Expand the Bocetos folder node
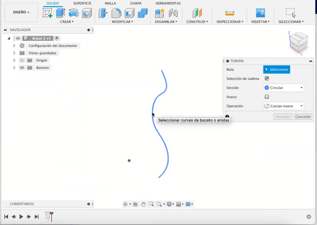The width and height of the screenshot is (317, 225). (14, 67)
